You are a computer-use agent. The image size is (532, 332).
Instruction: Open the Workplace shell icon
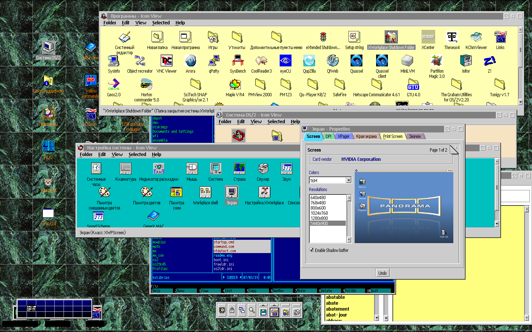[x=205, y=192]
